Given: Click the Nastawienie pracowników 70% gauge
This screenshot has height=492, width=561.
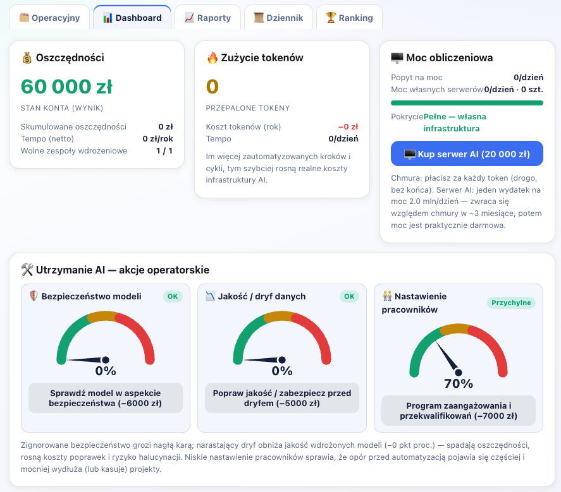Looking at the screenshot, I should click(459, 357).
